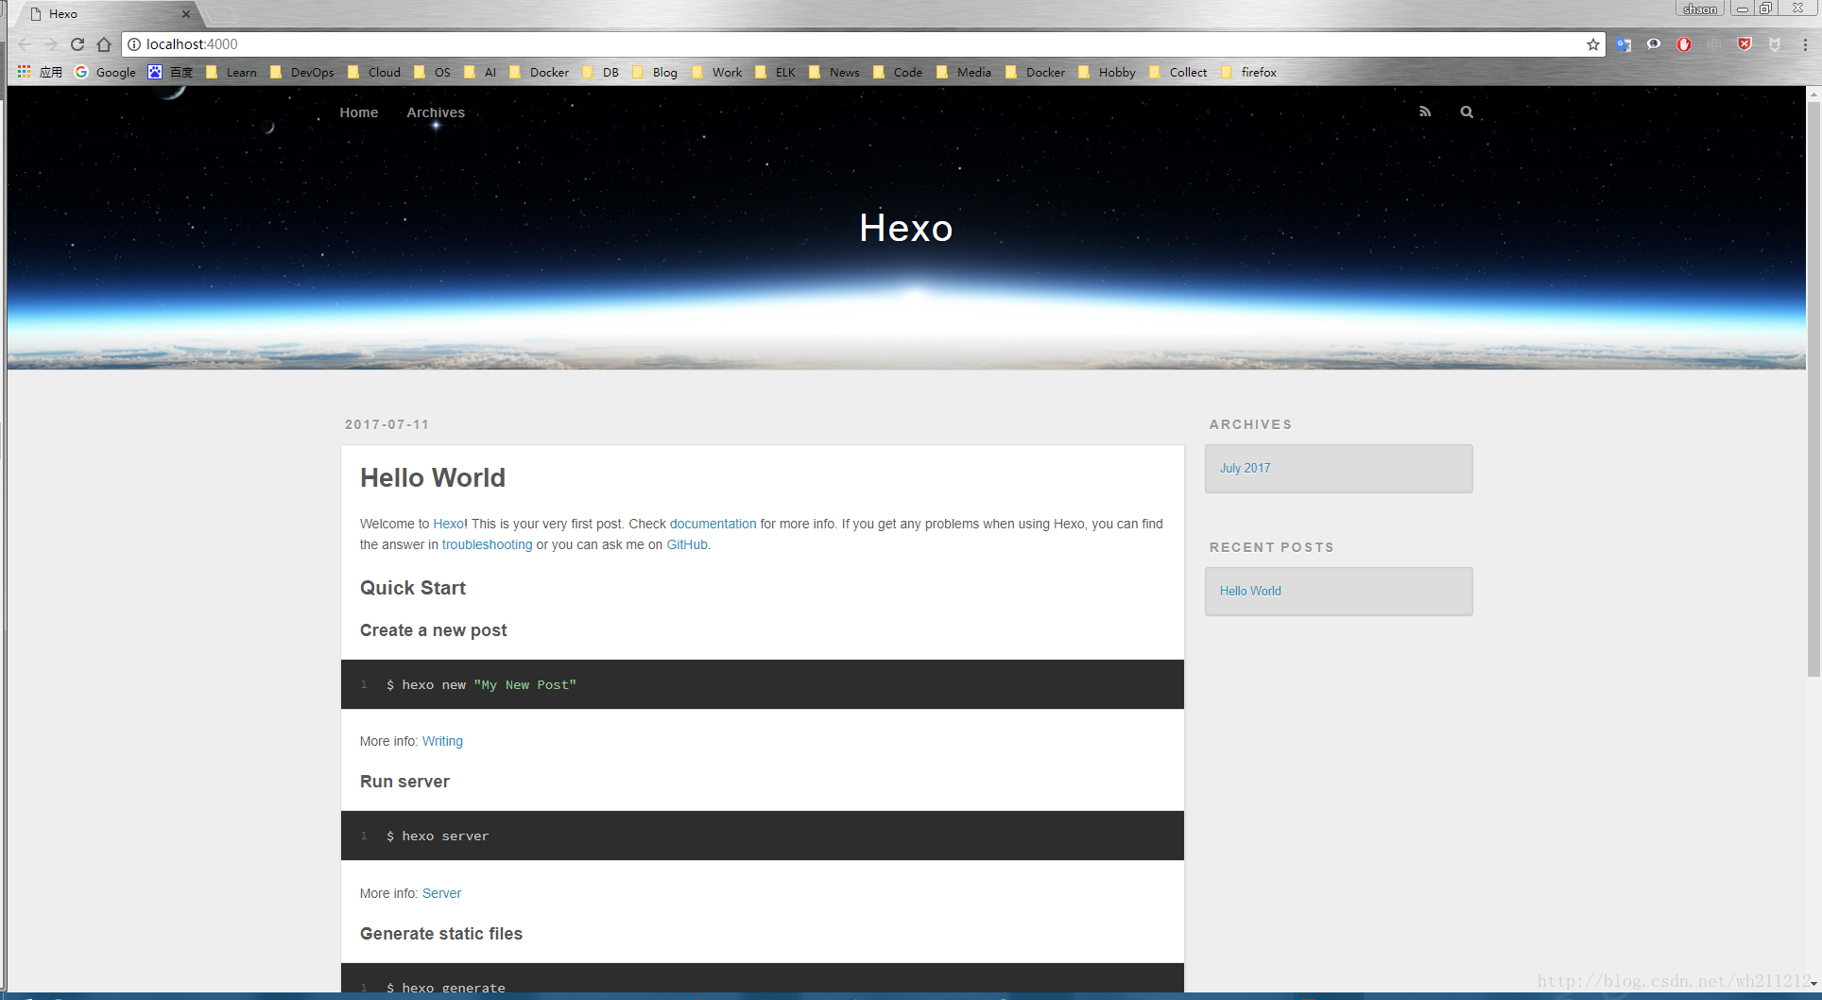Close the Hexo browser tab
The width and height of the screenshot is (1822, 1000).
coord(186,14)
